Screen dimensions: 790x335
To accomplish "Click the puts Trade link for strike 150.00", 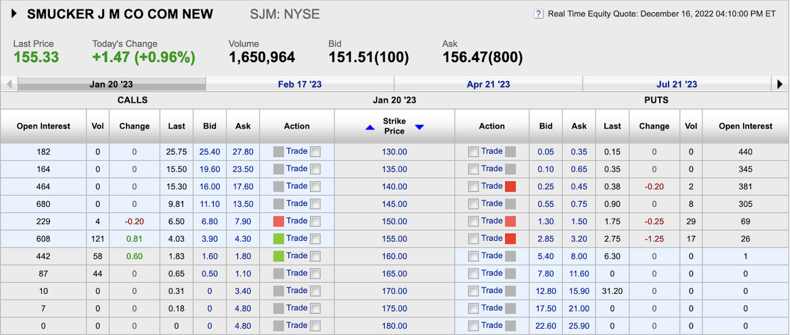I will click(x=492, y=220).
